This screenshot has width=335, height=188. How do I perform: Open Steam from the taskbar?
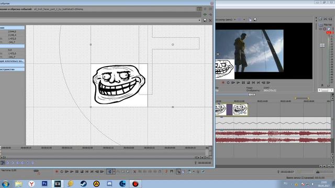(x=84, y=183)
